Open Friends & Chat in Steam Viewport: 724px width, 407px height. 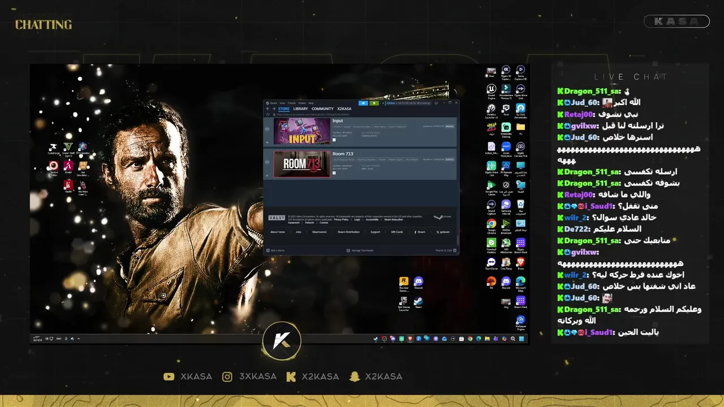coord(446,250)
